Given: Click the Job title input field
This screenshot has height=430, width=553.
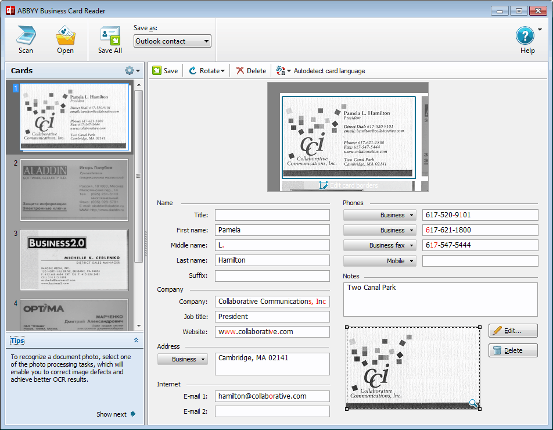Looking at the screenshot, I should (272, 317).
